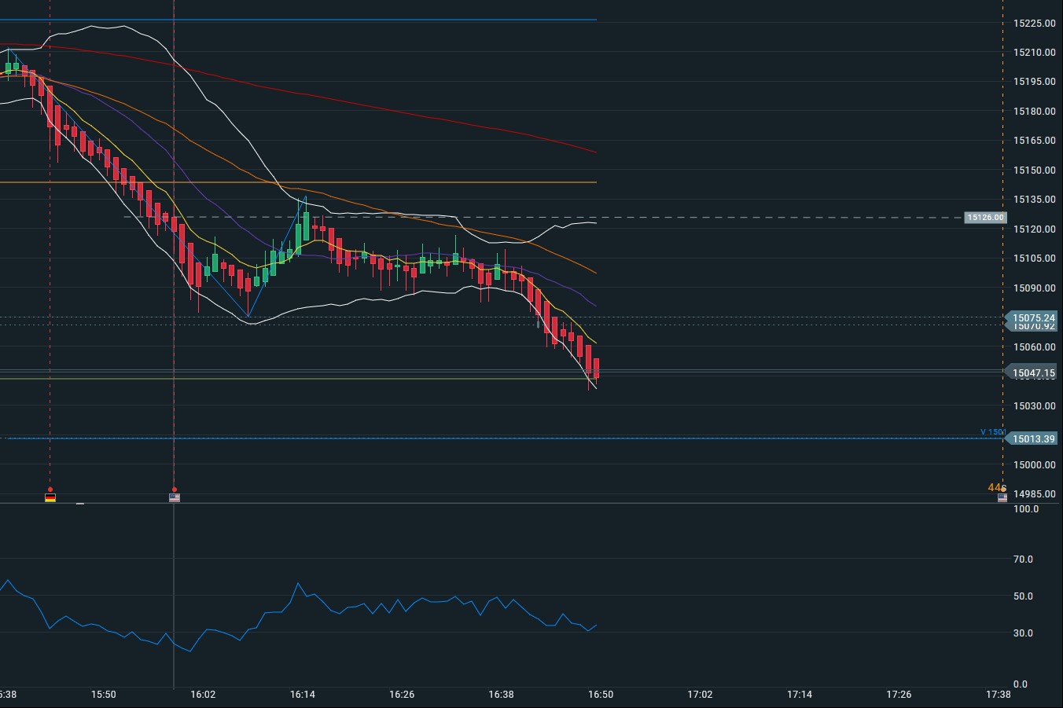Click the 70.0 oscillator scale label
The image size is (1063, 708).
[1023, 559]
